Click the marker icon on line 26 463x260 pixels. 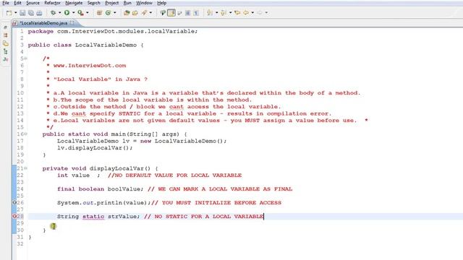coord(14,202)
